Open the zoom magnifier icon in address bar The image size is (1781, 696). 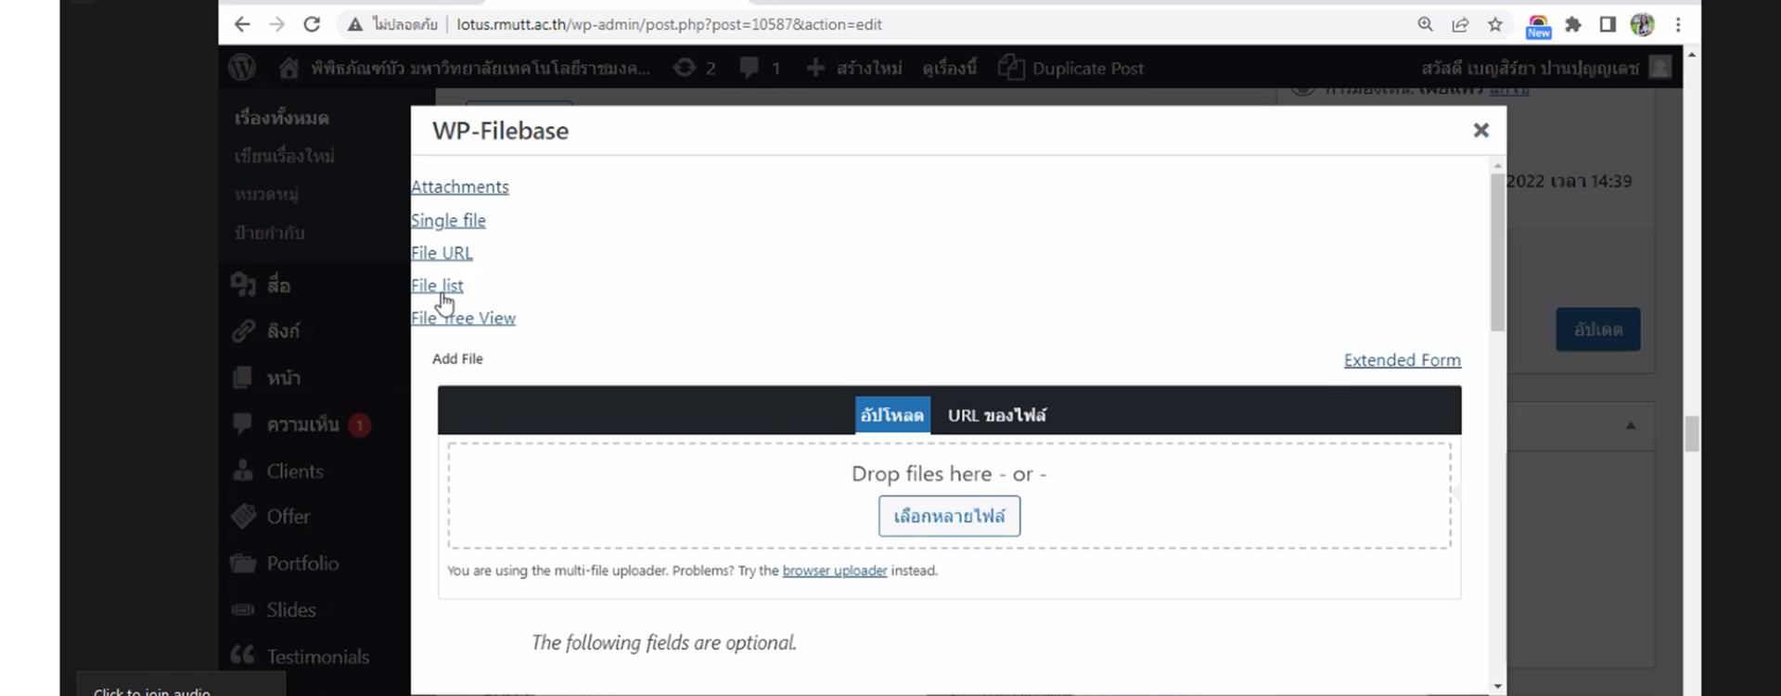pos(1426,24)
